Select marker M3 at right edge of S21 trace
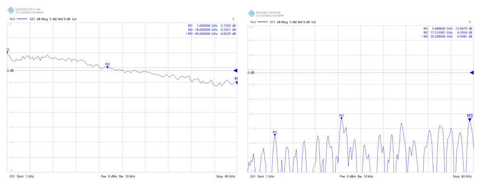This screenshot has width=480, height=185. tap(236, 82)
